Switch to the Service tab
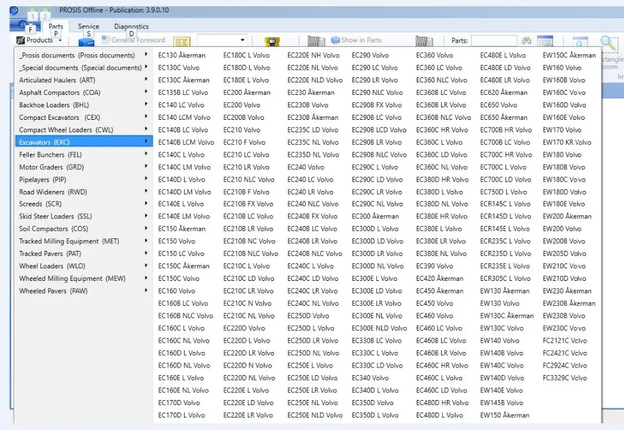The height and width of the screenshot is (430, 624). tap(89, 26)
